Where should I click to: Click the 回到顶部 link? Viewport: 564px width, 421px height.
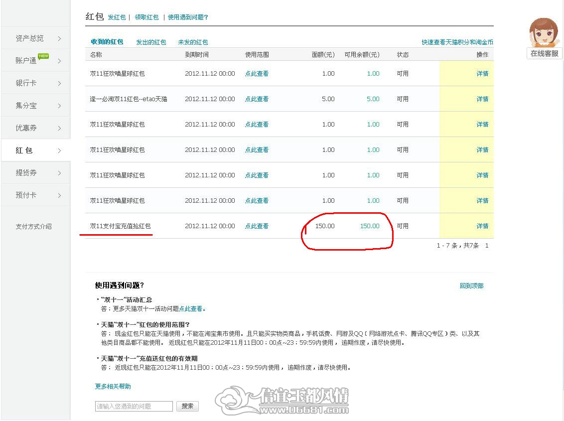coord(471,285)
